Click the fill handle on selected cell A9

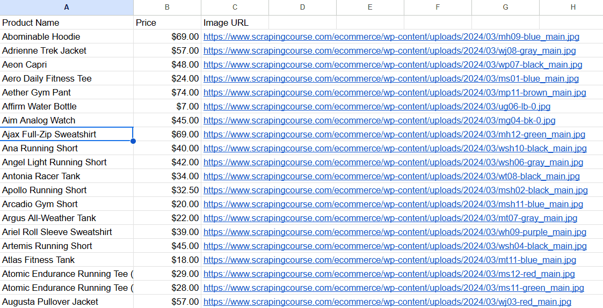133,141
